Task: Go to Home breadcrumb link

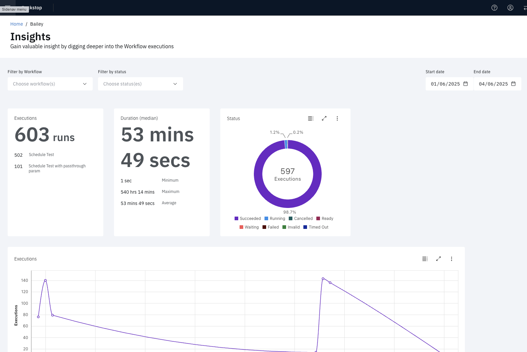Action: [17, 24]
